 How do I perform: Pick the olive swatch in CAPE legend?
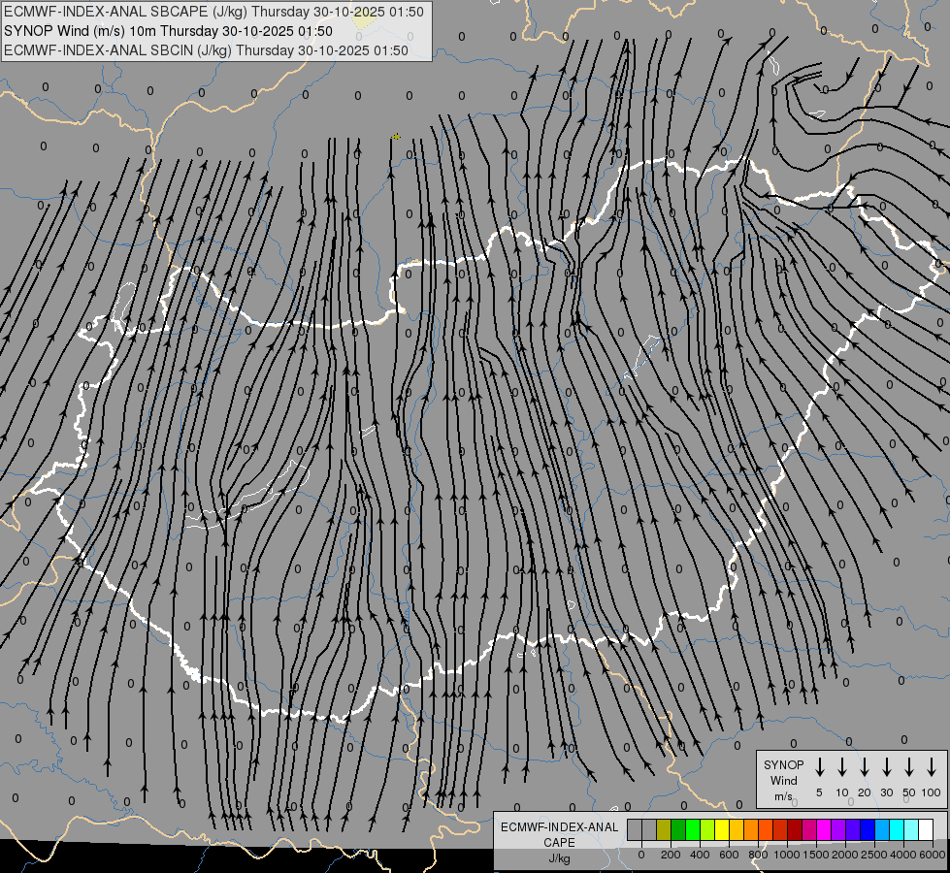point(664,829)
